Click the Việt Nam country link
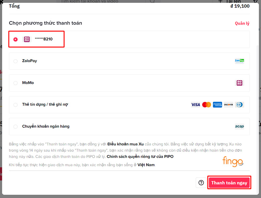This screenshot has width=261, height=198. 146,165
